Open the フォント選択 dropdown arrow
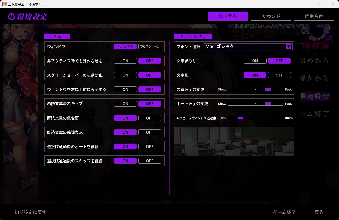Image resolution: width=339 pixels, height=220 pixels. click(289, 47)
